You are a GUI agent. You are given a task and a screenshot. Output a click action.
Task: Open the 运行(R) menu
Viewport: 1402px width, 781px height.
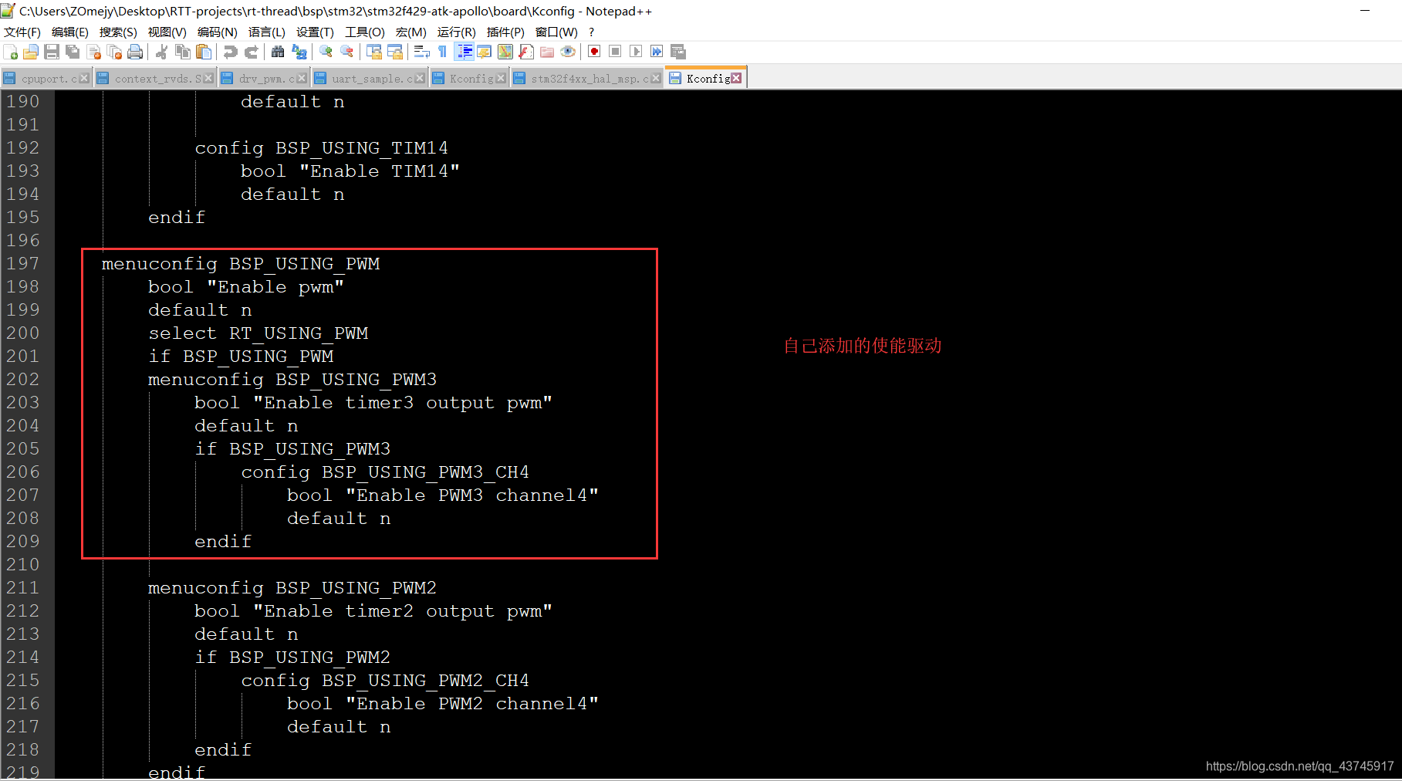[x=457, y=32]
